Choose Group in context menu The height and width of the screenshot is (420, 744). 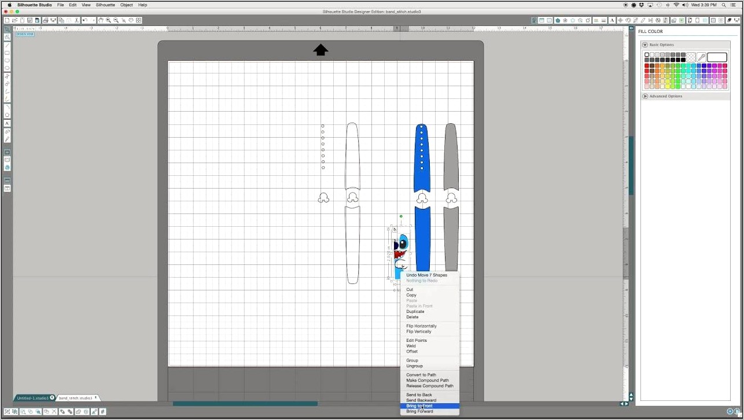(429, 360)
